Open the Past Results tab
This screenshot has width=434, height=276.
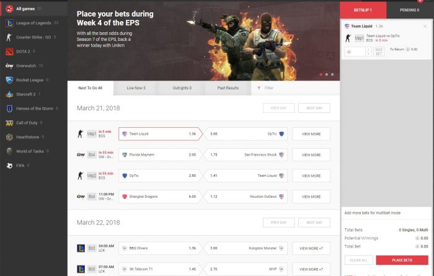coord(228,88)
